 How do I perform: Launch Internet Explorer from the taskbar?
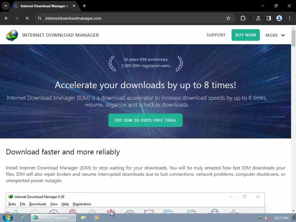coord(23,218)
